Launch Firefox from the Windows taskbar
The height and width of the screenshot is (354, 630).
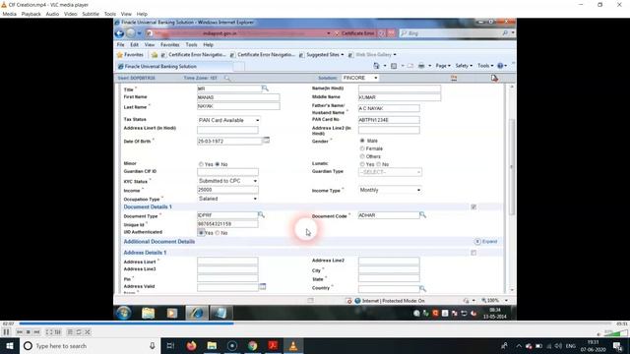(x=191, y=345)
